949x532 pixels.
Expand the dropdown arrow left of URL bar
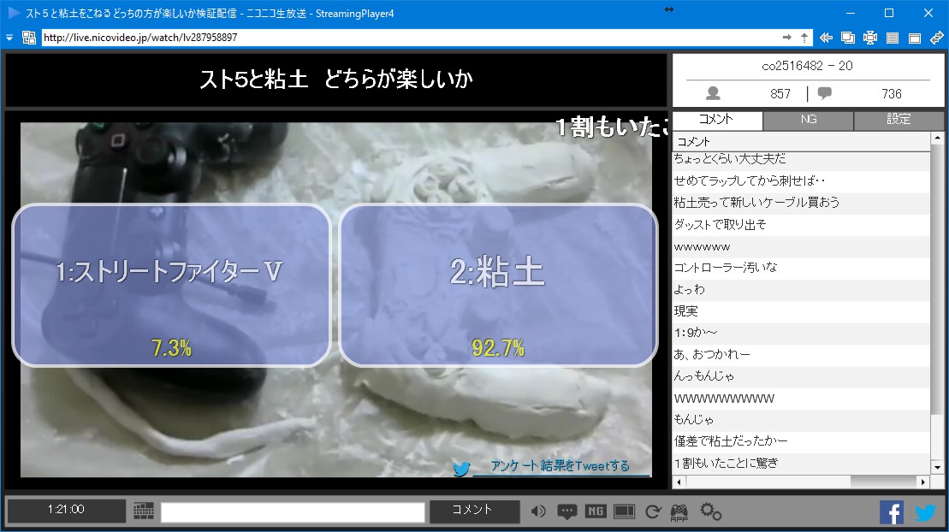[x=9, y=38]
